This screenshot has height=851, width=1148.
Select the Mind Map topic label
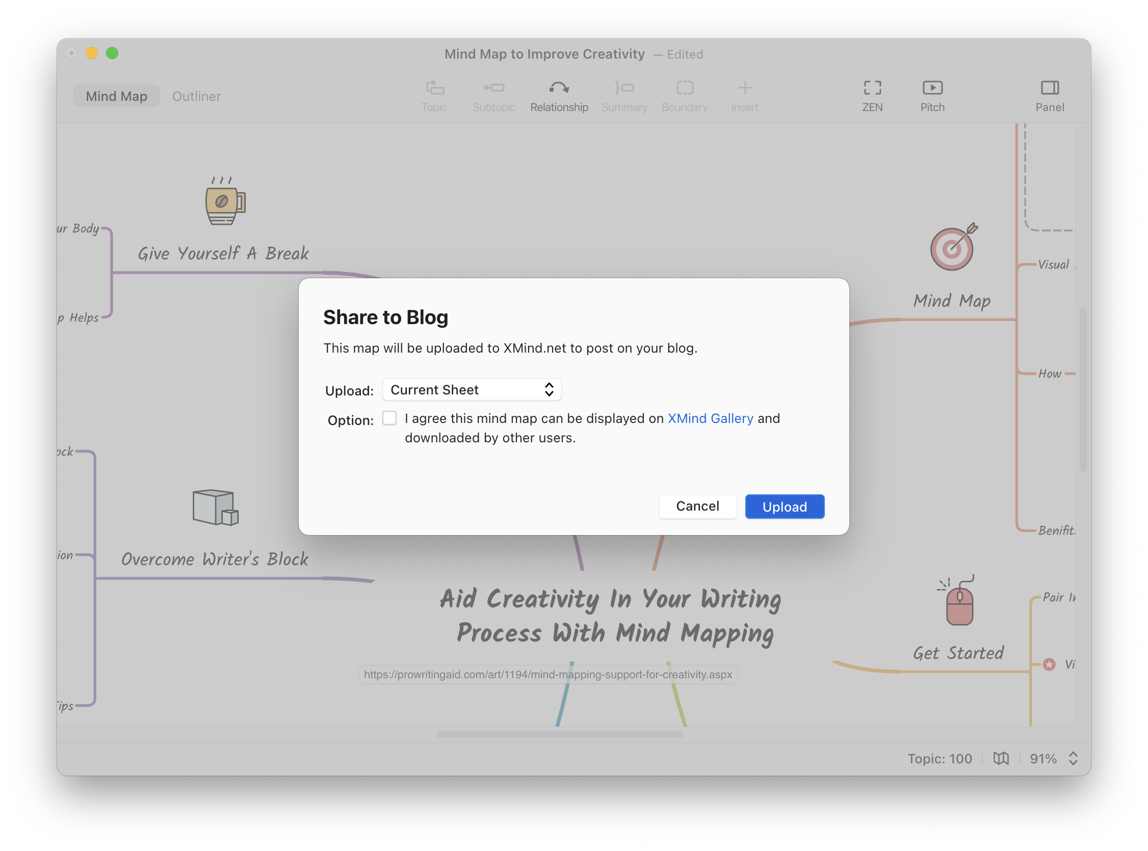point(952,300)
